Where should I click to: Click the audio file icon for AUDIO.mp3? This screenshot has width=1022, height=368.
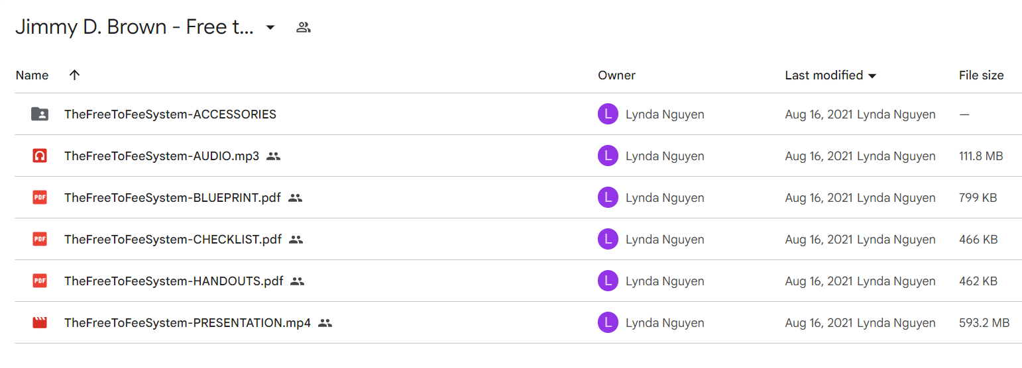click(x=40, y=156)
